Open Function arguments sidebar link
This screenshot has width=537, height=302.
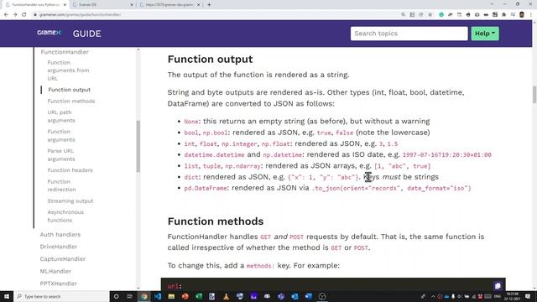pos(61,136)
